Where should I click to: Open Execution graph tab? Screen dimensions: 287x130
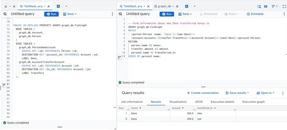[x=254, y=102]
